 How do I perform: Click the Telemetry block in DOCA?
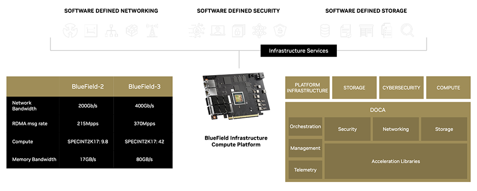tap(305, 170)
